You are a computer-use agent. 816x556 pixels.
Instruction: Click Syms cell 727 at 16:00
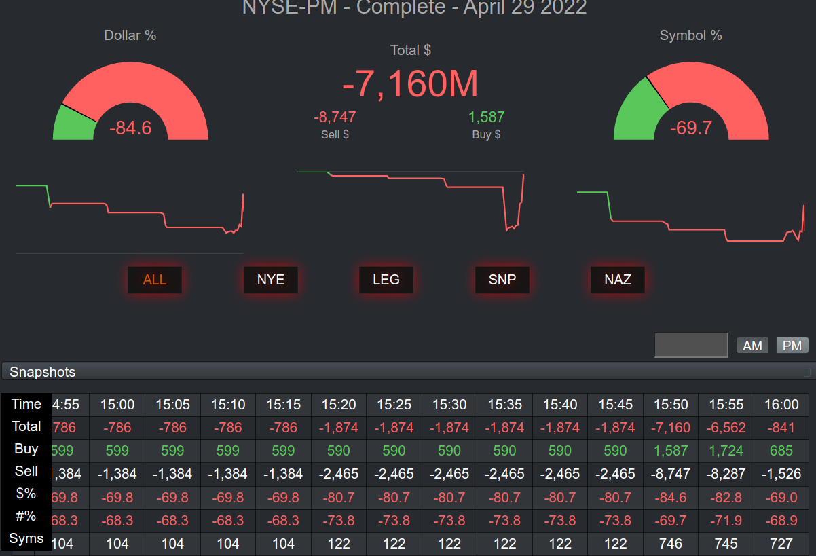click(x=781, y=543)
